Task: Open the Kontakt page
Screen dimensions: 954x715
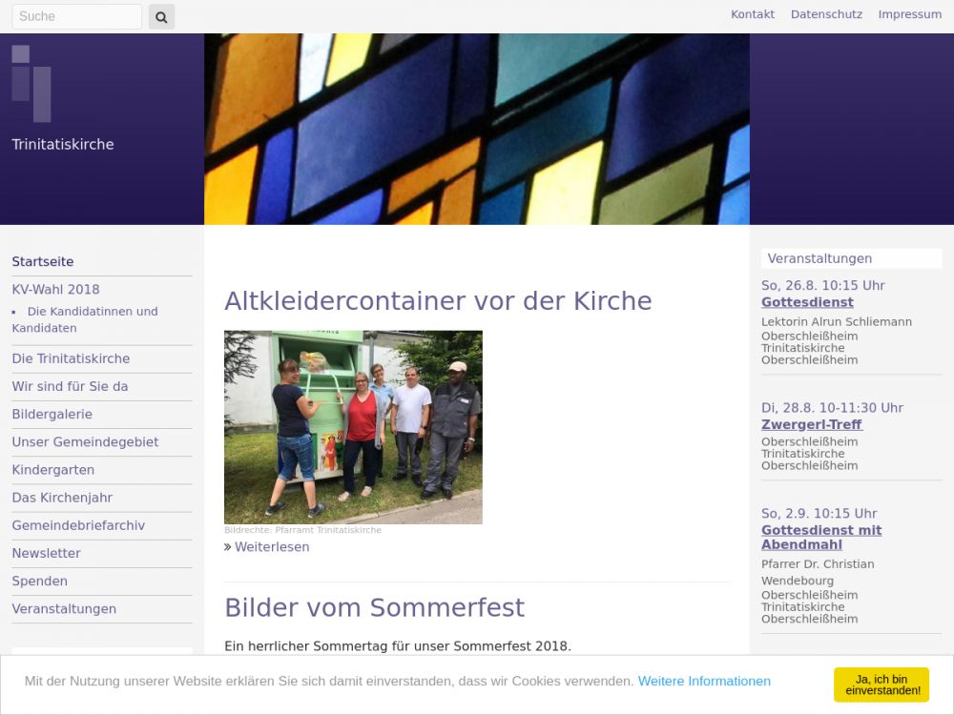Action: coord(752,14)
